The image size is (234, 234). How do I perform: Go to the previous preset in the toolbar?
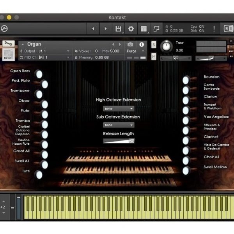(93, 28)
